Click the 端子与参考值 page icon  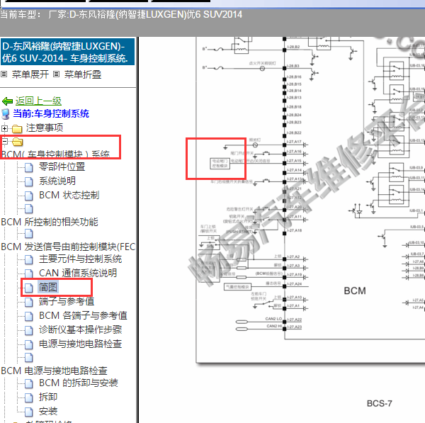tap(29, 302)
